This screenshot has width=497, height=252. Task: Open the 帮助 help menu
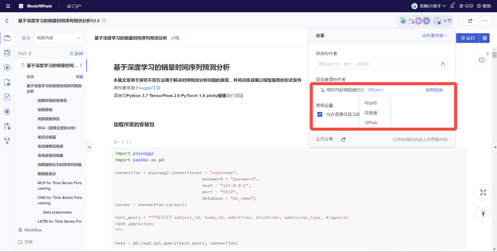pyautogui.click(x=484, y=6)
